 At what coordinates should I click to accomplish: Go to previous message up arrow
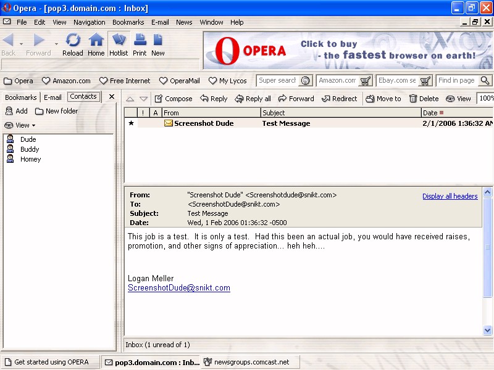[130, 99]
